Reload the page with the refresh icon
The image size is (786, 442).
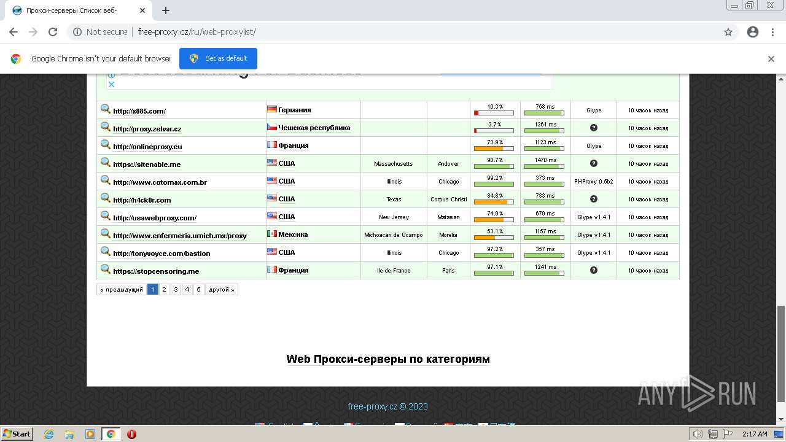coord(53,32)
